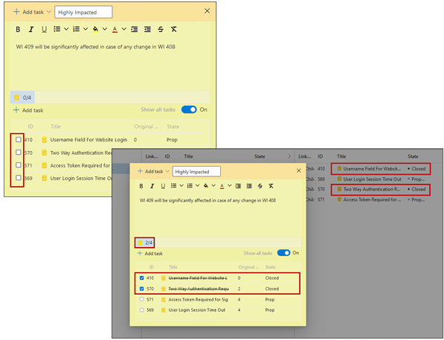444x340 pixels.
Task: Select the 2/4 task progress tab
Action: [145, 243]
